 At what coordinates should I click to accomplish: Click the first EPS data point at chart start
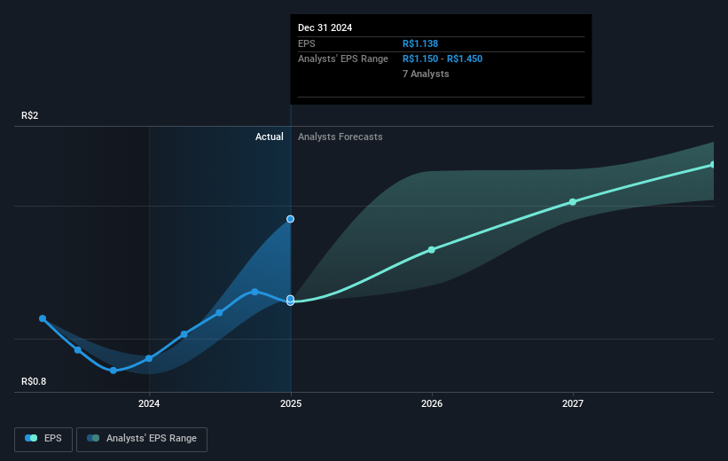[43, 318]
